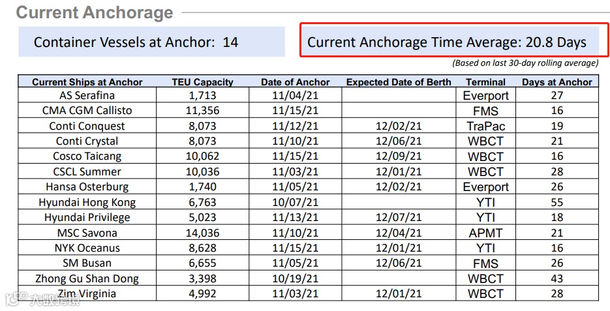Image resolution: width=610 pixels, height=311 pixels.
Task: Select Cosco Taicang expected berth 12/09/21
Action: pyautogui.click(x=399, y=156)
